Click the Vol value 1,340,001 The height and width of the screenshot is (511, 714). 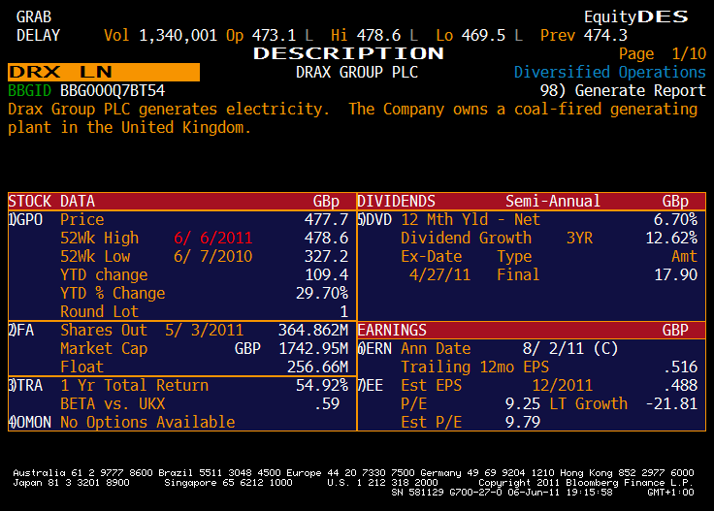(x=178, y=36)
